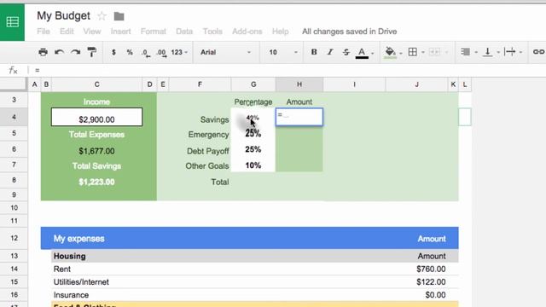Star the My Budget document

click(x=102, y=16)
